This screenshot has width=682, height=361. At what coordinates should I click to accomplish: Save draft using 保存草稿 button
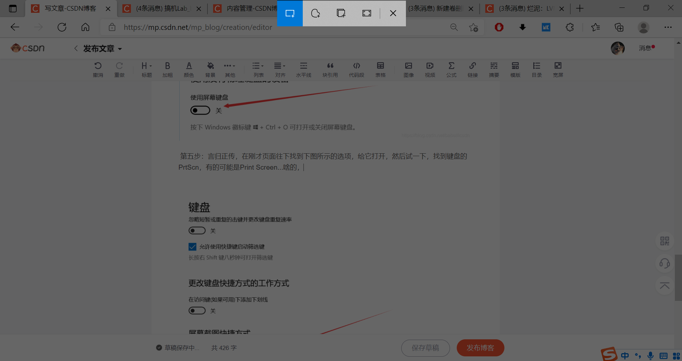pyautogui.click(x=425, y=348)
